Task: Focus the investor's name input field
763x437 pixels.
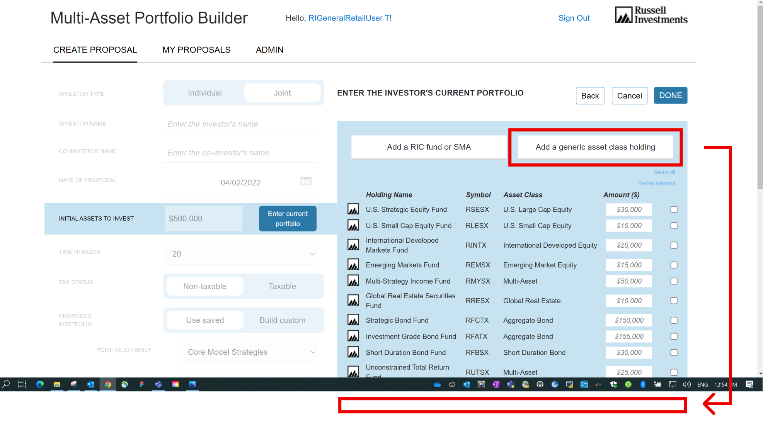Action: coord(240,124)
